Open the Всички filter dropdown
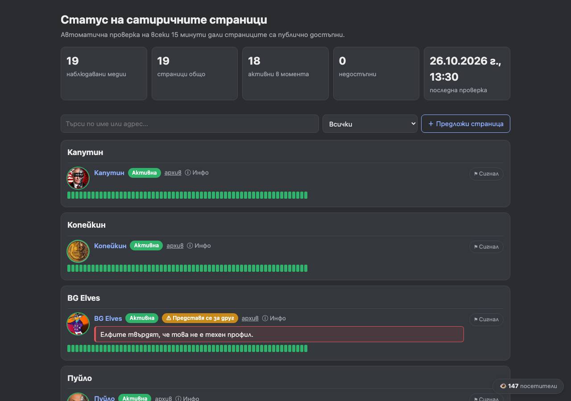This screenshot has height=401, width=571. click(x=370, y=124)
